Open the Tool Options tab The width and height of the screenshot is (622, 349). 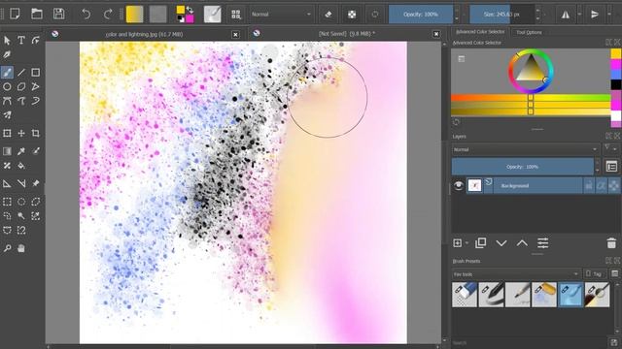click(x=529, y=32)
